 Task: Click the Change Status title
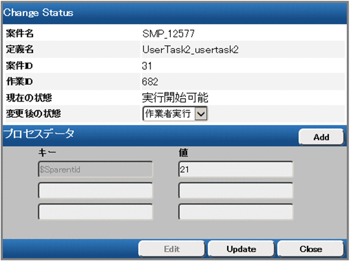click(x=38, y=12)
